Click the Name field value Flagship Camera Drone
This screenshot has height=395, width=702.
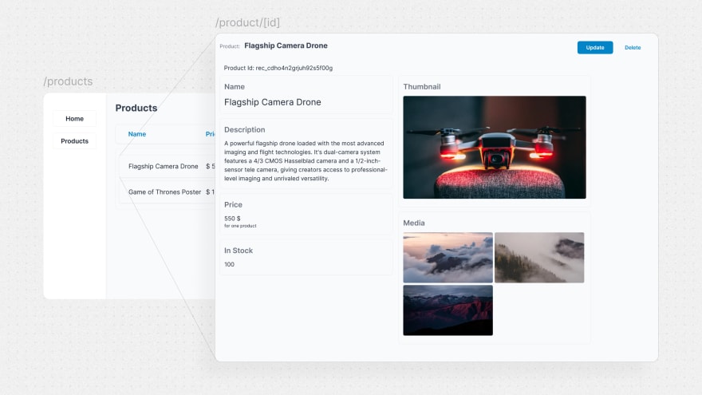click(273, 102)
